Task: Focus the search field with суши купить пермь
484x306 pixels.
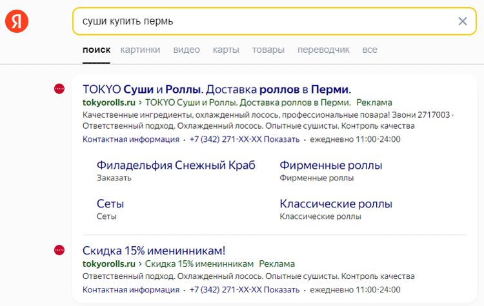Action: (274, 21)
